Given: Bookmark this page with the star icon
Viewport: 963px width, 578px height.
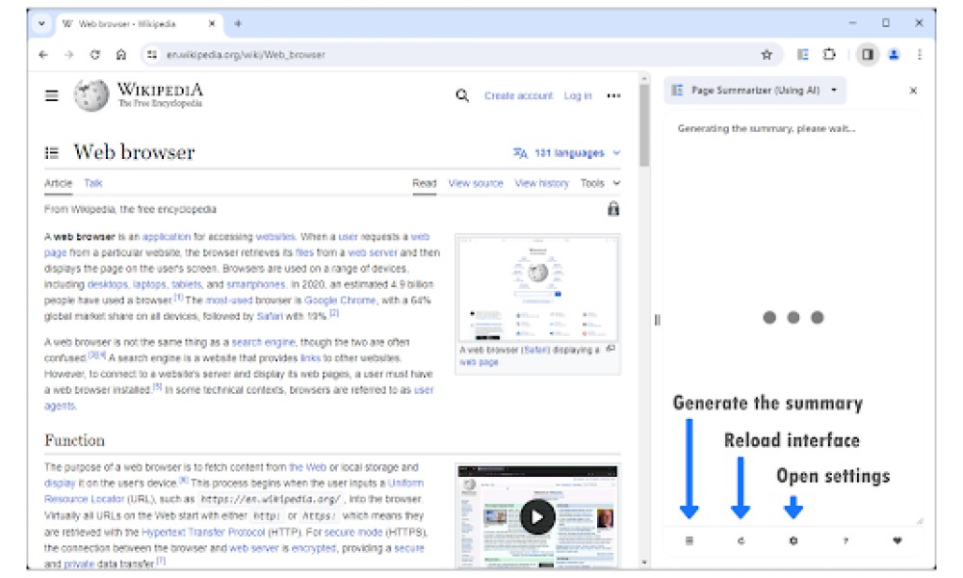Looking at the screenshot, I should pos(767,55).
